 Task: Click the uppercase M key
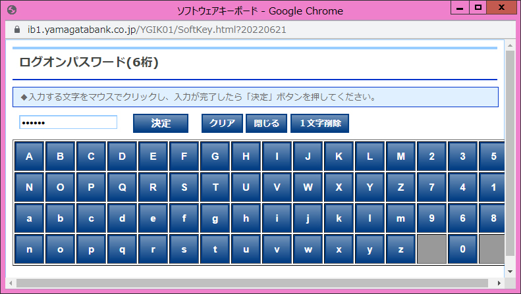(400, 157)
